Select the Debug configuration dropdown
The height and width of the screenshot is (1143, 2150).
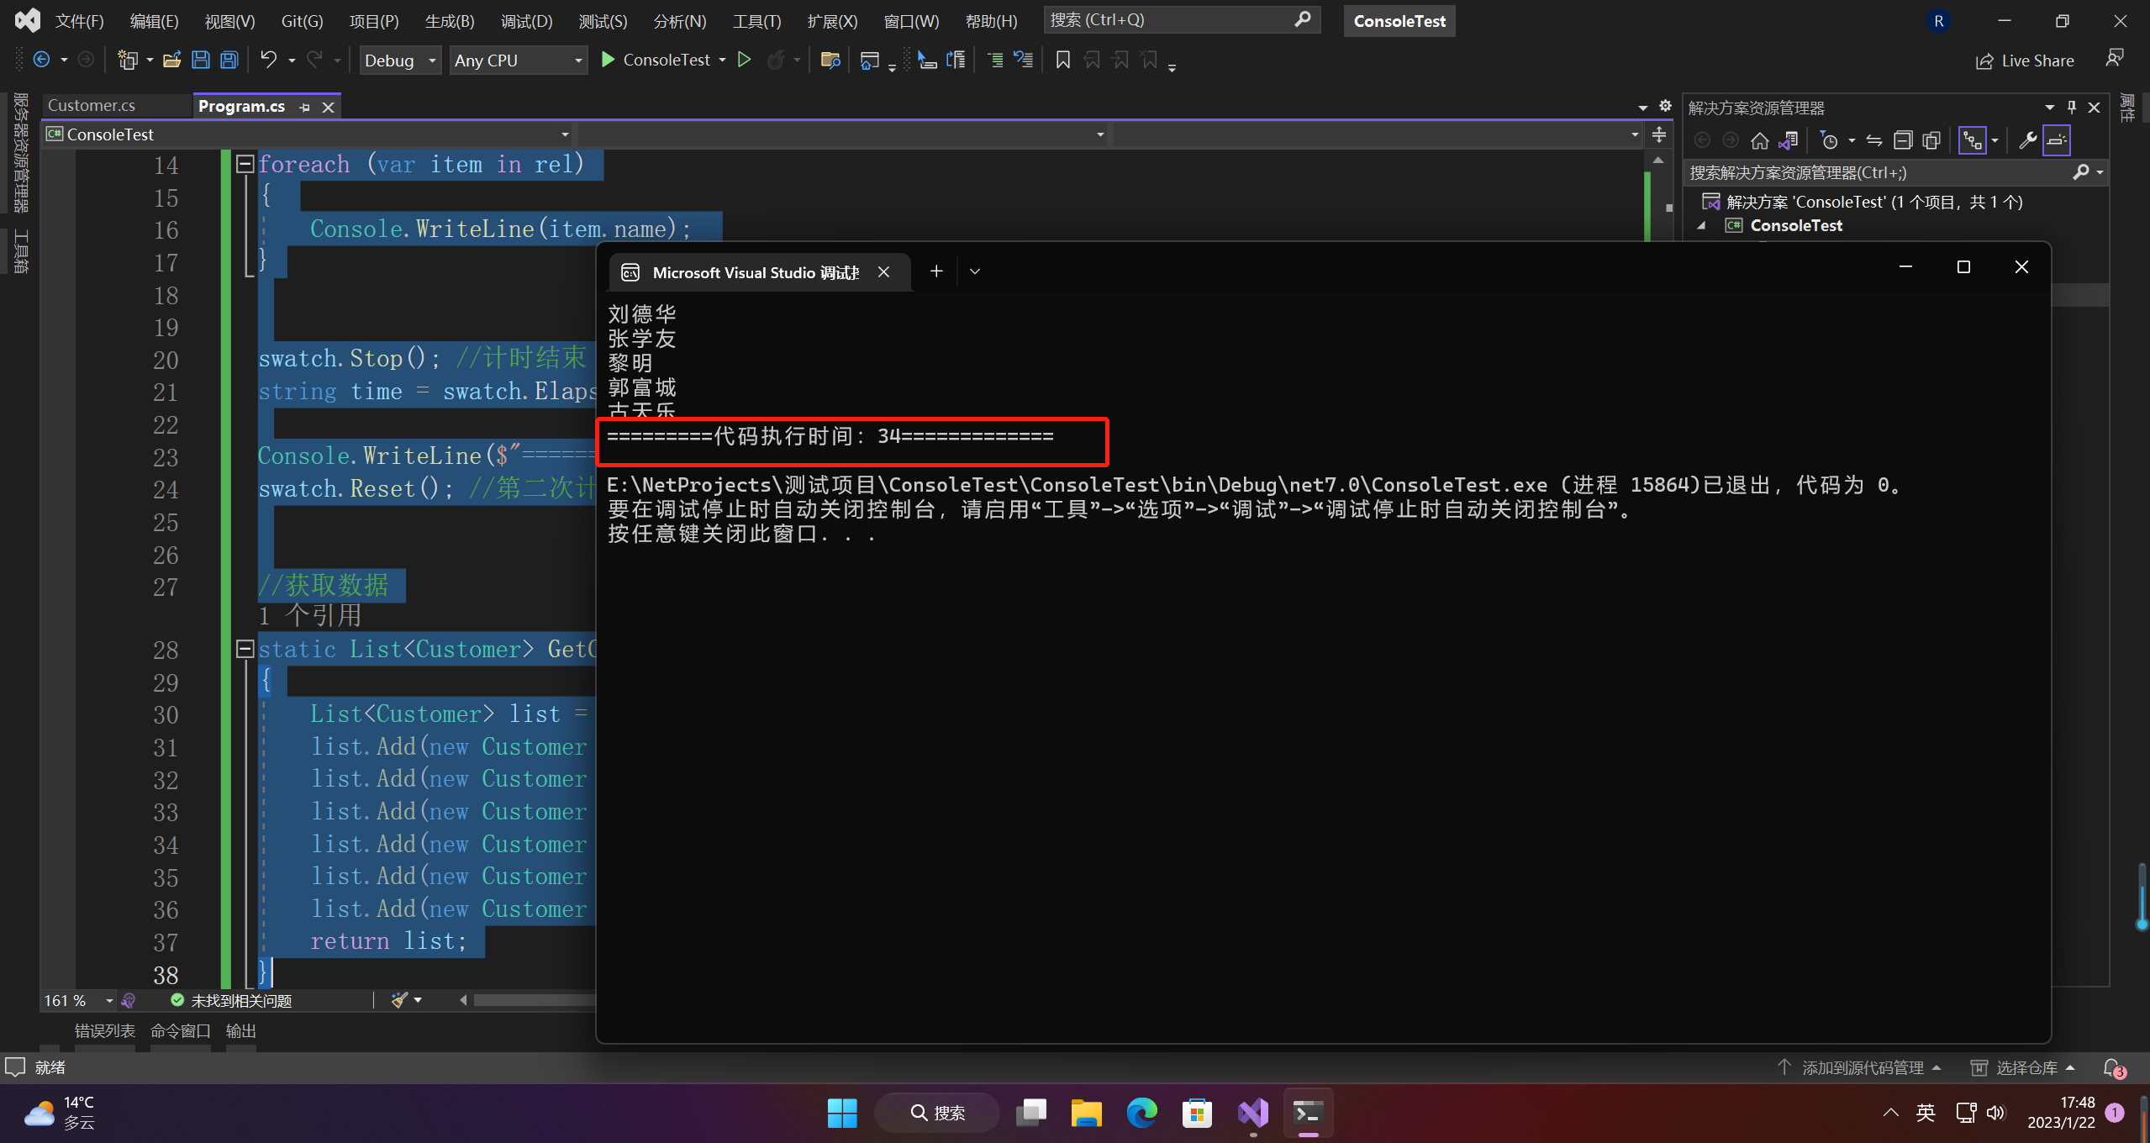click(x=399, y=60)
